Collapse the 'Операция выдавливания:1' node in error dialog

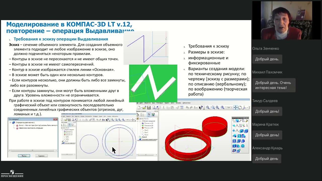[11, 123]
